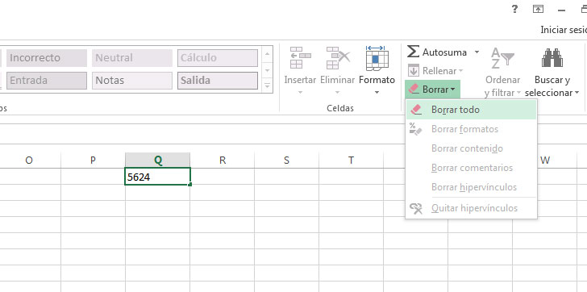Click the ribbon display options icon
The height and width of the screenshot is (292, 587).
[x=538, y=10]
